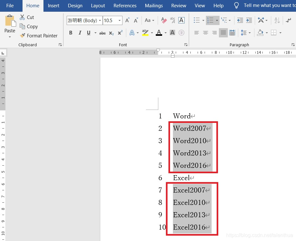Switch to the References tab
This screenshot has width=296, height=241.
pos(125,6)
